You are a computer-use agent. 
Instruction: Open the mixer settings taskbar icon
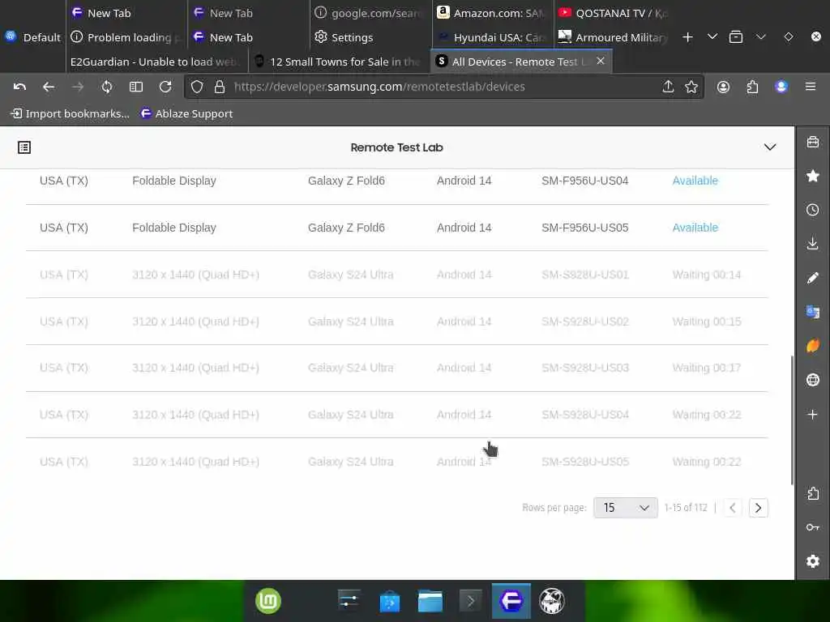(349, 602)
